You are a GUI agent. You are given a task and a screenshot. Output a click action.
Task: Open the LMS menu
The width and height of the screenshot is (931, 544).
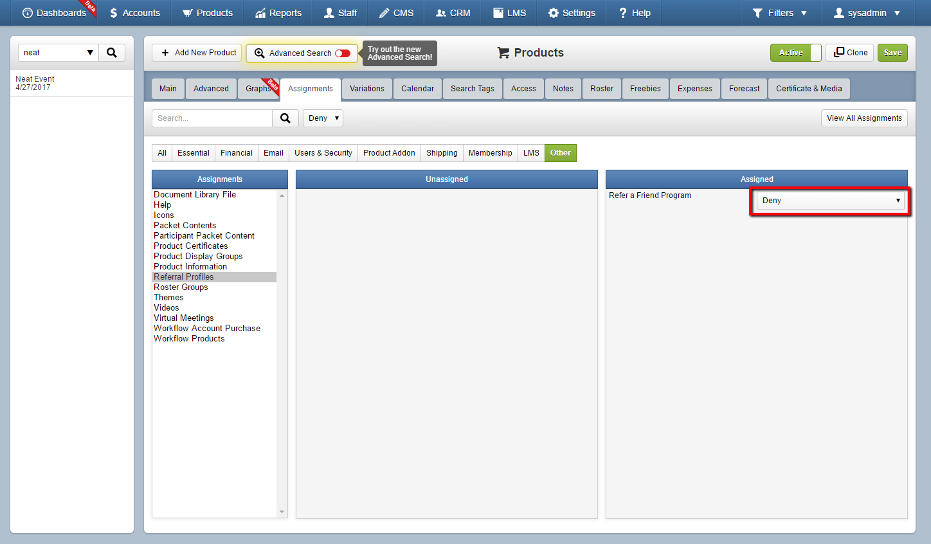[x=510, y=13]
